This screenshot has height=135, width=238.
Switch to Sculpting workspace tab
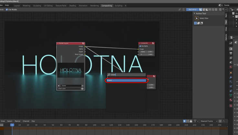click(x=37, y=5)
